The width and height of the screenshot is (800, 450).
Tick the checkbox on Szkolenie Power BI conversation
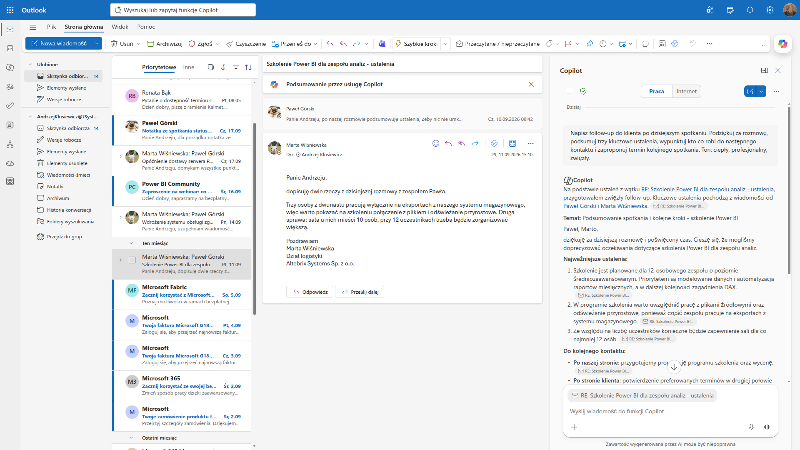(132, 260)
